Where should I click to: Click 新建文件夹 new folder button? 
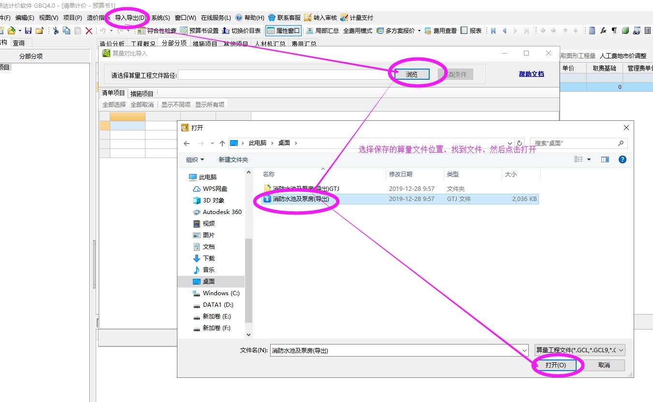pyautogui.click(x=233, y=159)
